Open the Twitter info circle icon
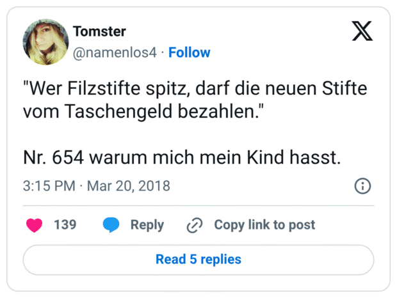 tap(362, 186)
